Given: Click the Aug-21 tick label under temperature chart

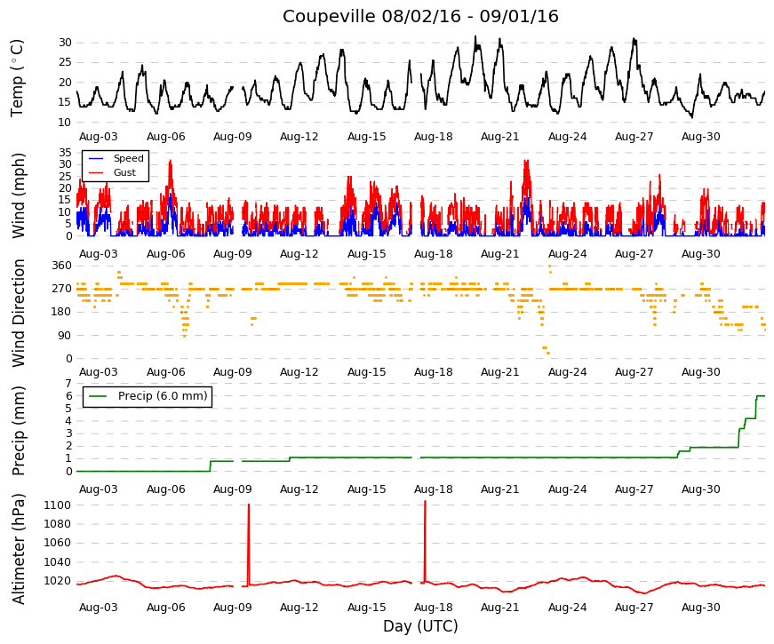Looking at the screenshot, I should (x=500, y=137).
